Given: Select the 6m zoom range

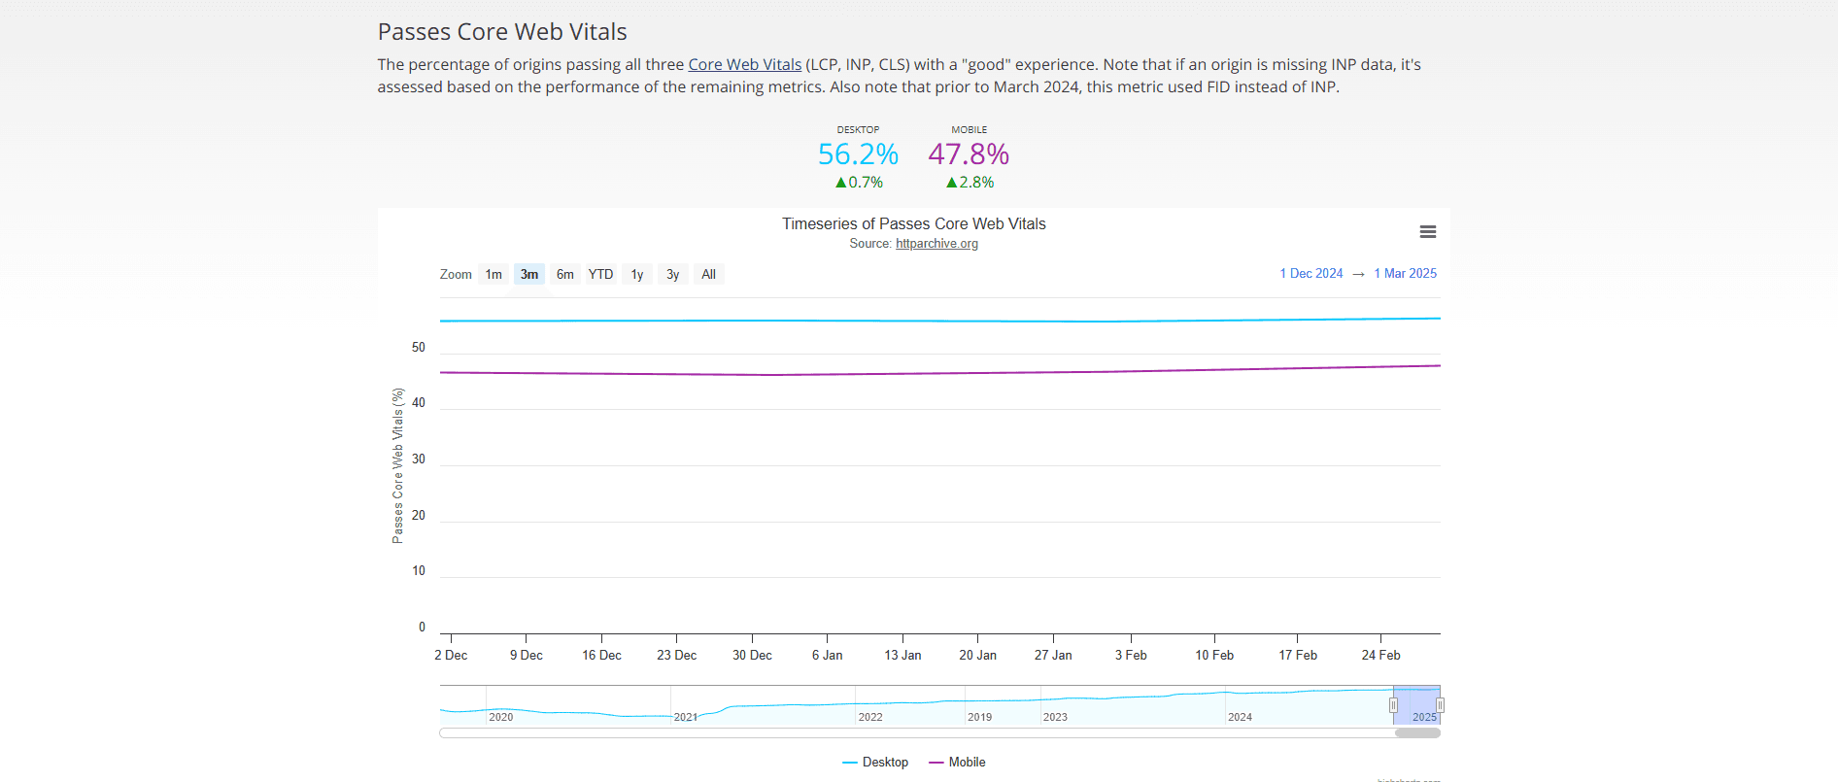Looking at the screenshot, I should click(564, 274).
